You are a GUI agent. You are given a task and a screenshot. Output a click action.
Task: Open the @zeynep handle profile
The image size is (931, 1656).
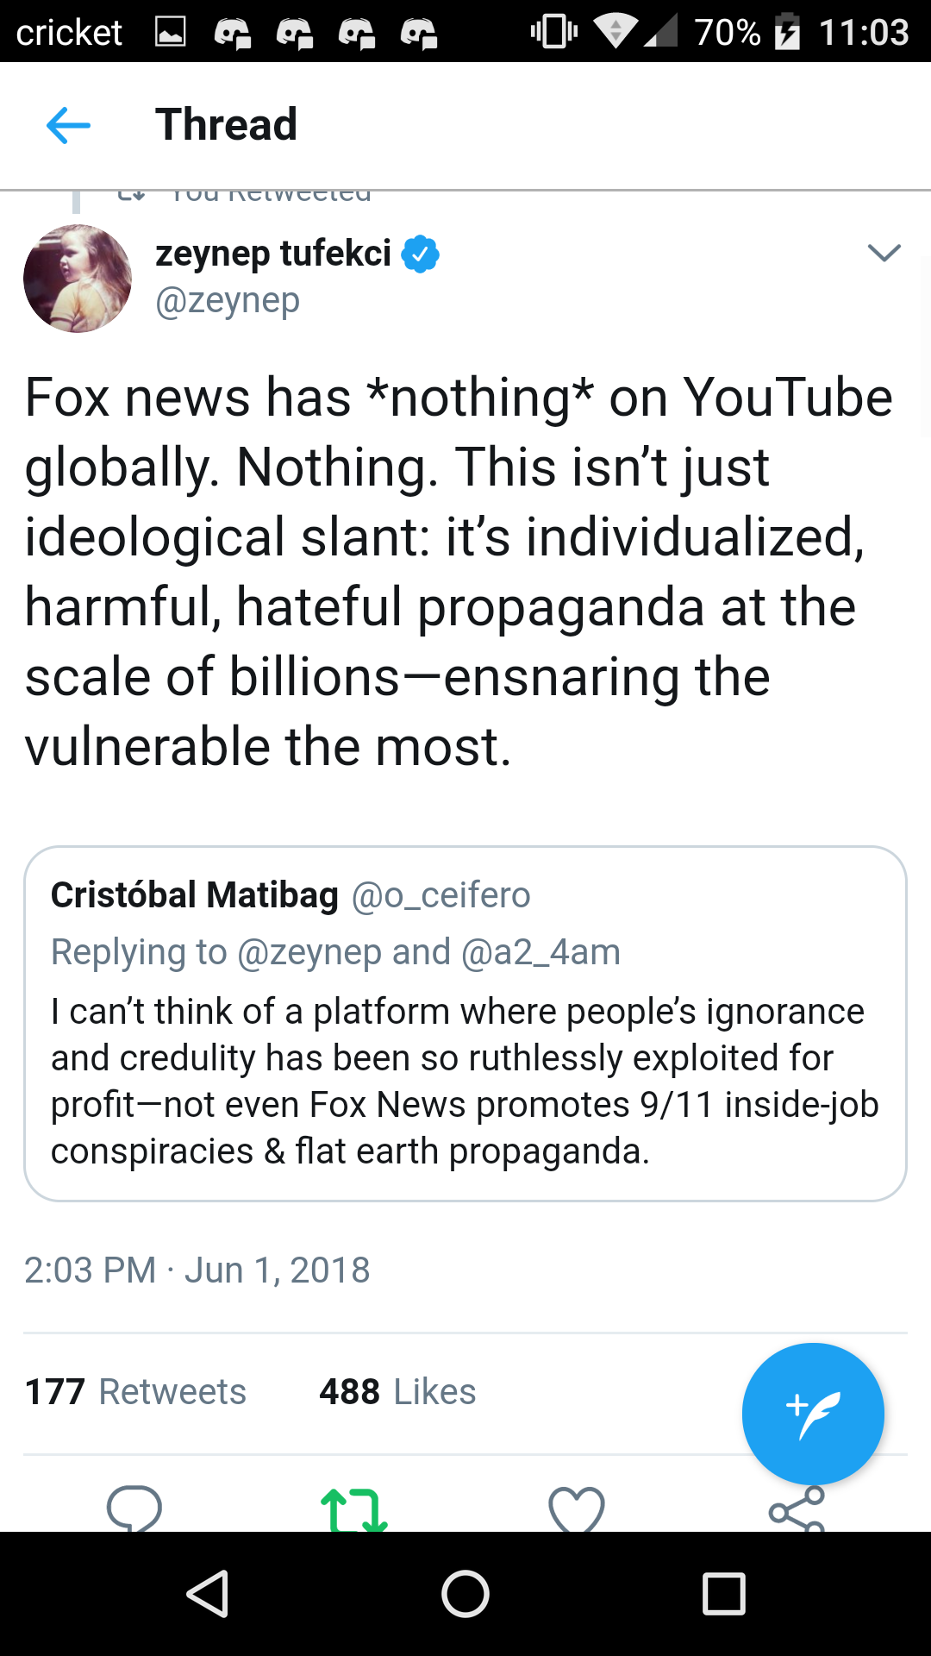(x=228, y=301)
